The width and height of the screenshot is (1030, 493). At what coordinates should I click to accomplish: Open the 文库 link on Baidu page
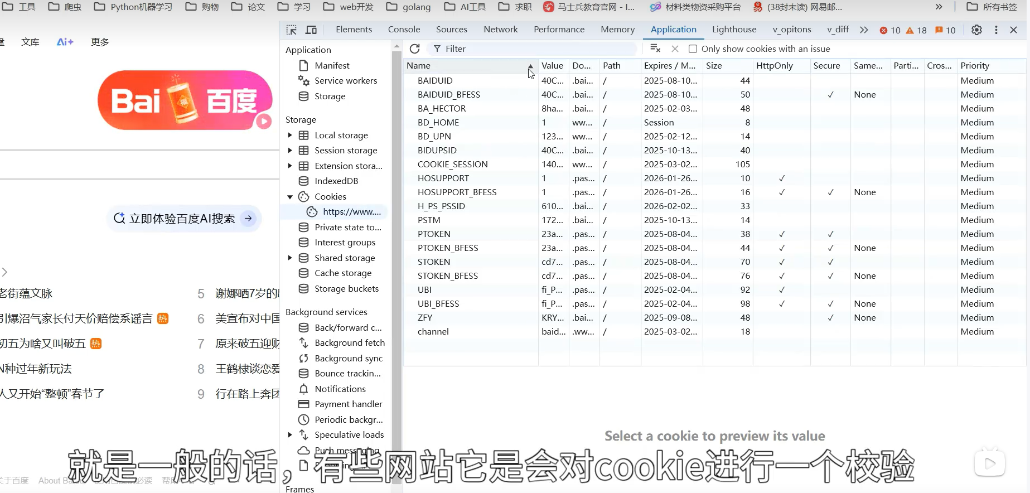[30, 42]
